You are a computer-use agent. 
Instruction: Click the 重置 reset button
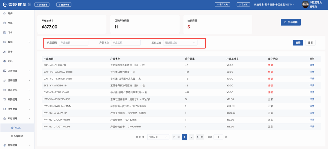[310, 43]
